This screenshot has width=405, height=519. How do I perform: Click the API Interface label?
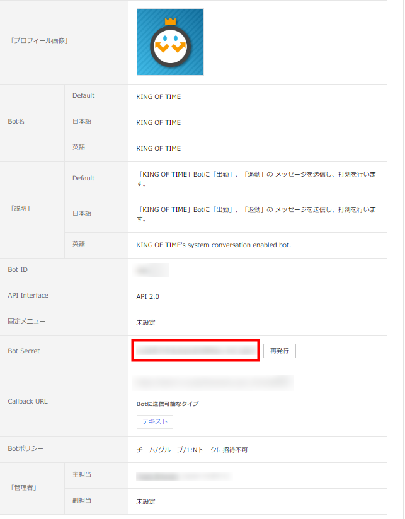(x=28, y=295)
